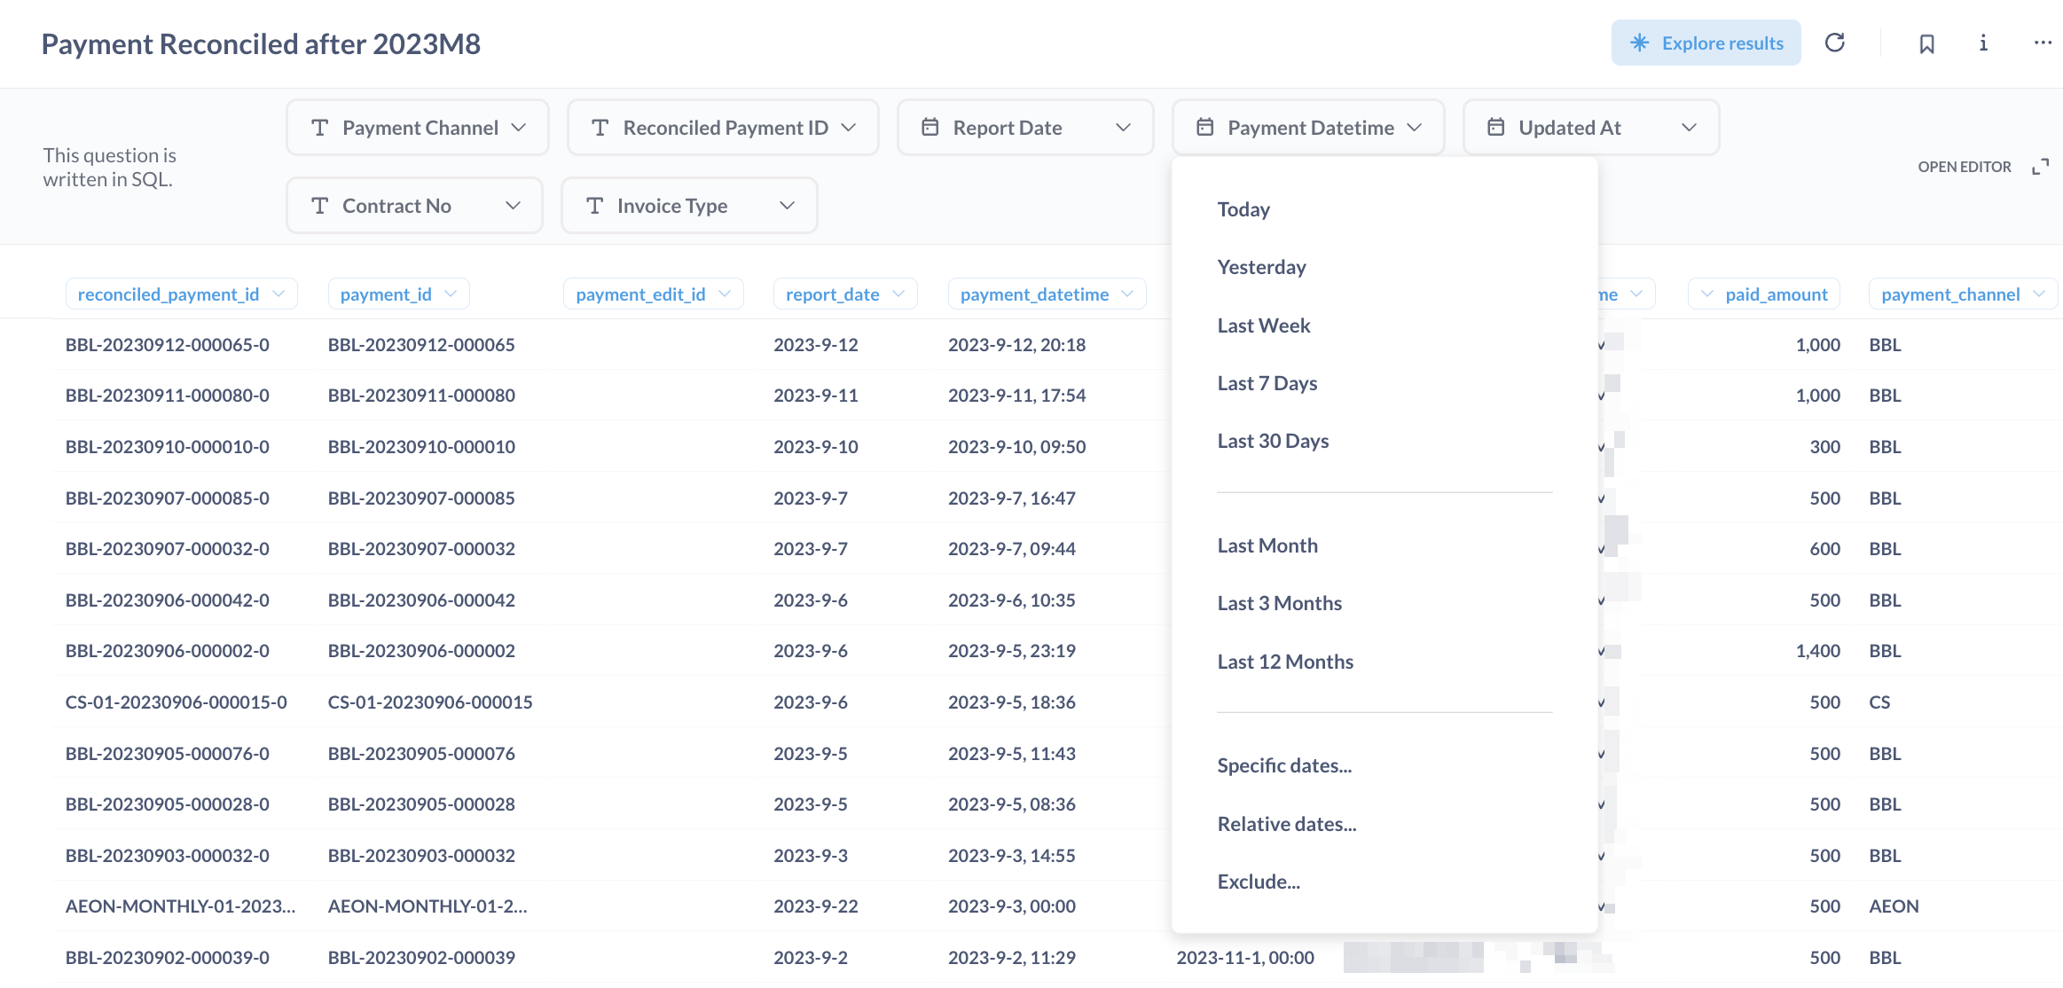Select Specific dates... option
Image resolution: width=2063 pixels, height=988 pixels.
[1283, 765]
